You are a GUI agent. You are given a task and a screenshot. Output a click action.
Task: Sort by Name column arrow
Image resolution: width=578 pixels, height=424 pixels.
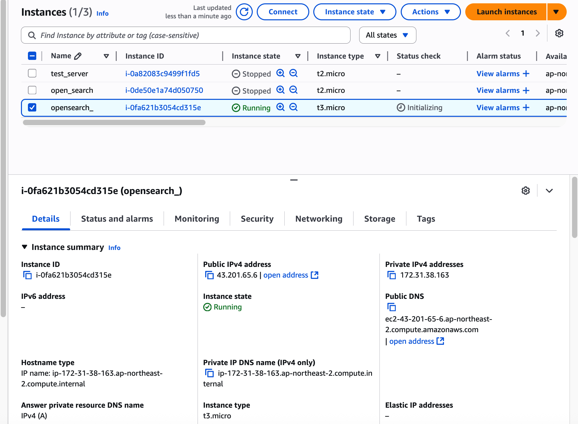coord(106,56)
